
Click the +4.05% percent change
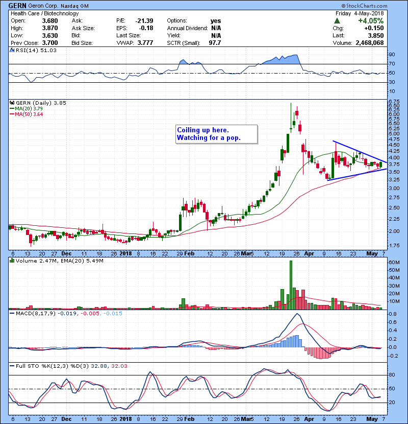point(371,21)
